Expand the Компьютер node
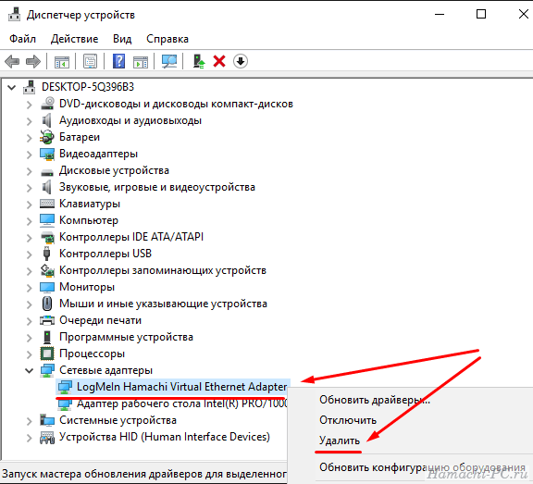This screenshot has height=484, width=533. coord(30,221)
